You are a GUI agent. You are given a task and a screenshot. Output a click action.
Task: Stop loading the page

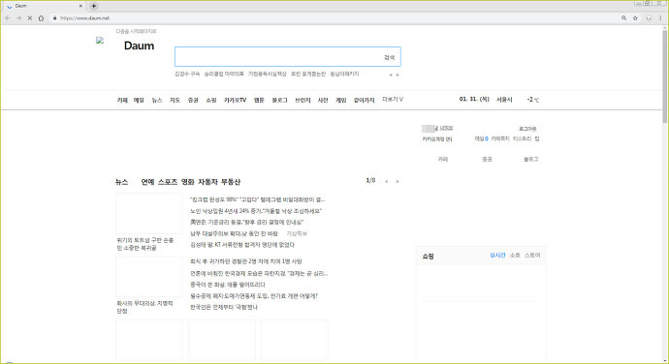(x=30, y=17)
